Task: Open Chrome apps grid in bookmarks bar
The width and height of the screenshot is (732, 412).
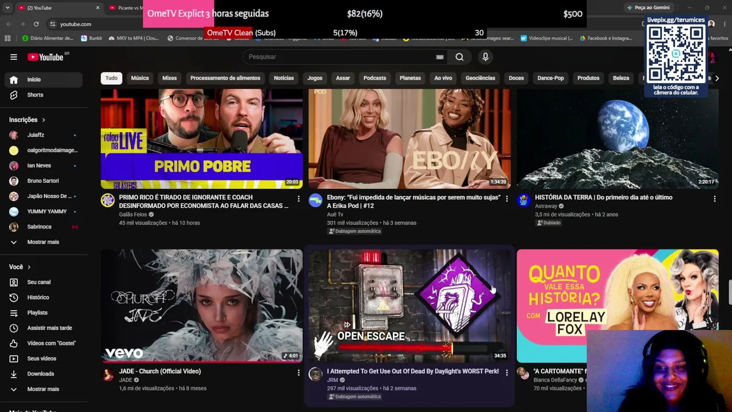Action: point(7,38)
